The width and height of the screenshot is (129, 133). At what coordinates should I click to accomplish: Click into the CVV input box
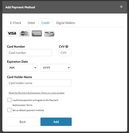(65, 53)
